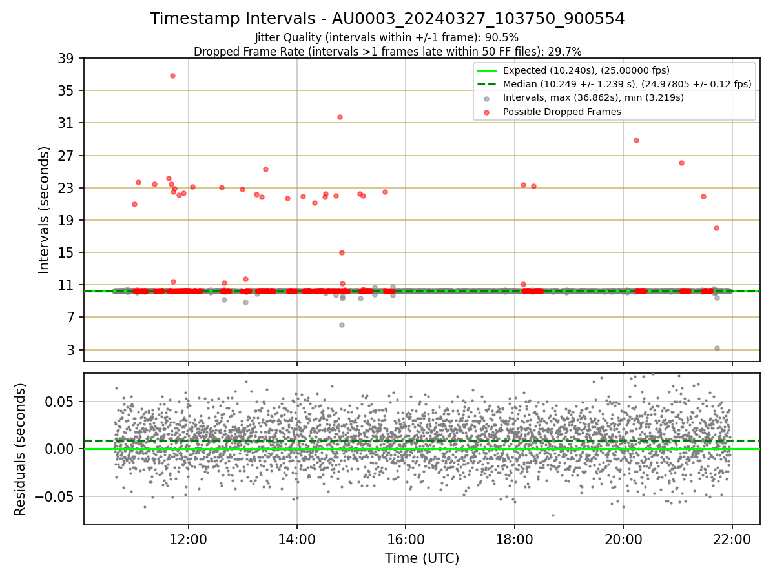The image size is (775, 581).
Task: Click the red point near 32 seconds before 15:00
Action: click(x=340, y=117)
